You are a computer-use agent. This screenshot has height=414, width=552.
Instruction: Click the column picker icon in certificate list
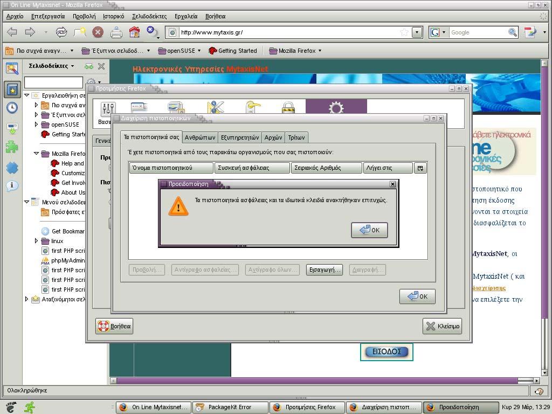[420, 168]
